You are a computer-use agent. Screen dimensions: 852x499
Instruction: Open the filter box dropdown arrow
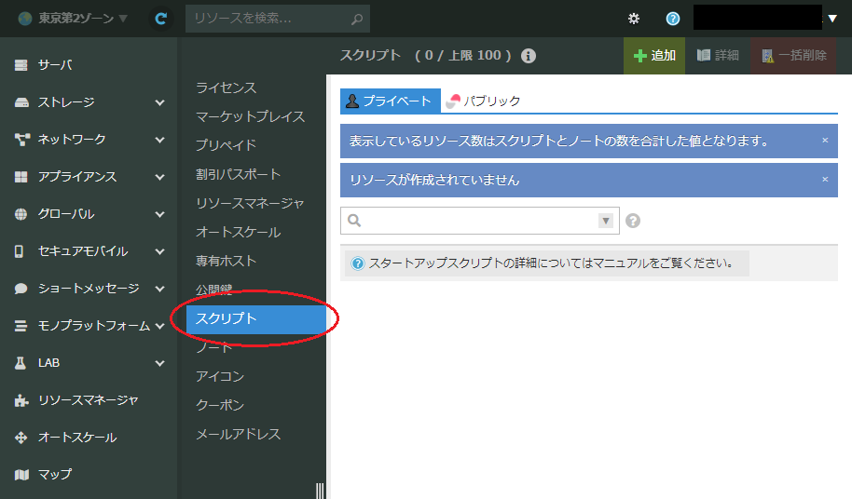coord(606,221)
